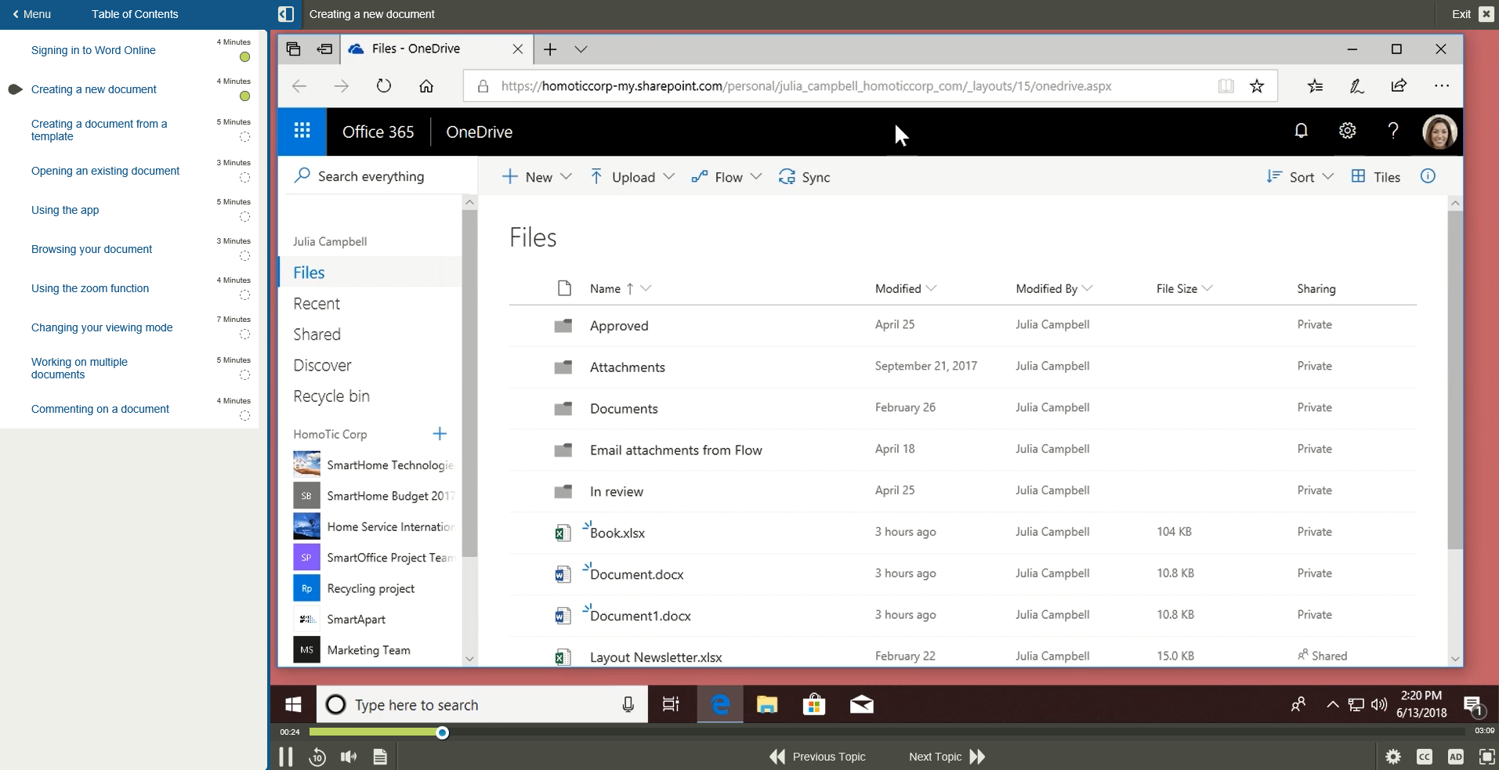The height and width of the screenshot is (770, 1499).
Task: Toggle closed captions on the video
Action: 1425,756
